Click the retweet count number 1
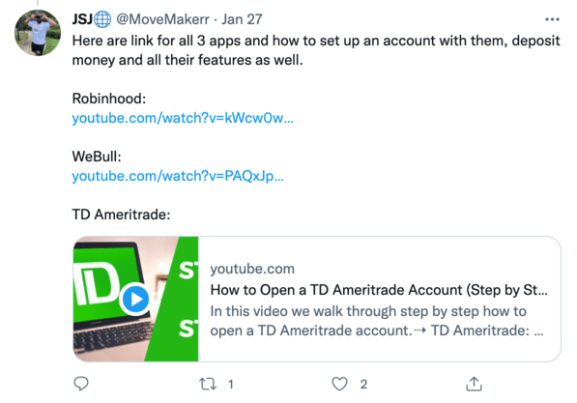The image size is (577, 403). coord(231,385)
